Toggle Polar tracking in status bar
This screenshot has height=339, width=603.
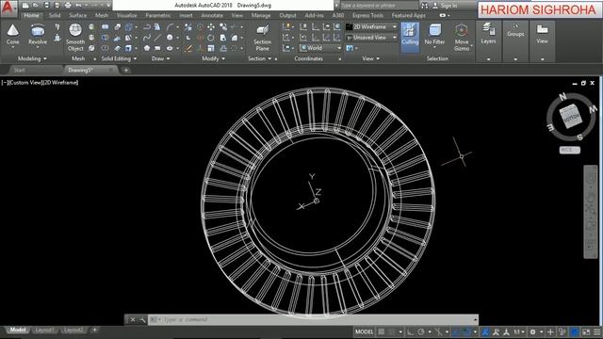point(421,331)
